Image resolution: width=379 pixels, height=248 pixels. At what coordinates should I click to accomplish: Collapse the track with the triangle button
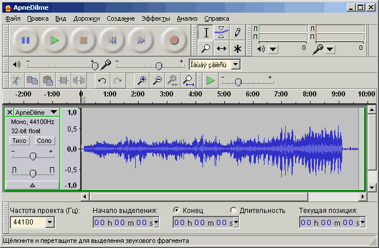pyautogui.click(x=32, y=185)
